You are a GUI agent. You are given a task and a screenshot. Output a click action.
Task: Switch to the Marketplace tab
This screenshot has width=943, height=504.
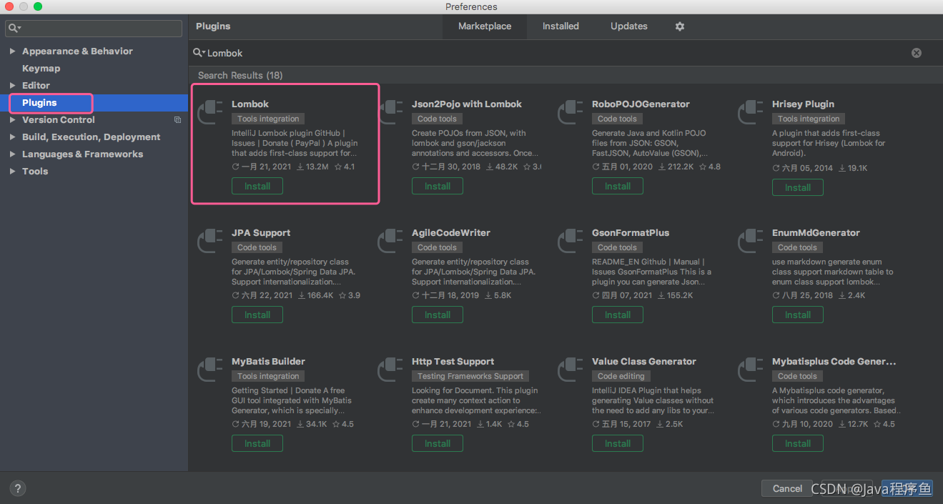485,26
